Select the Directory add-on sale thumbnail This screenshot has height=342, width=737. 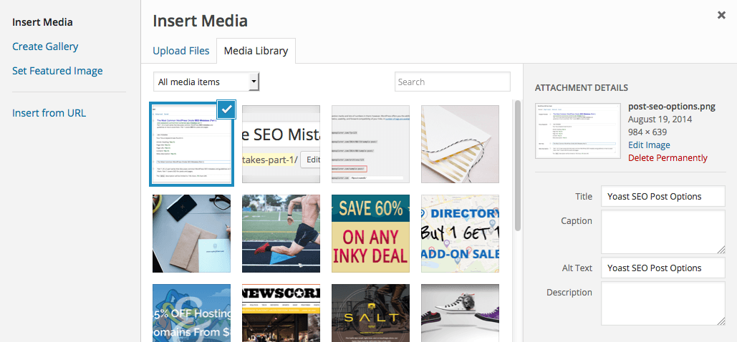(460, 233)
